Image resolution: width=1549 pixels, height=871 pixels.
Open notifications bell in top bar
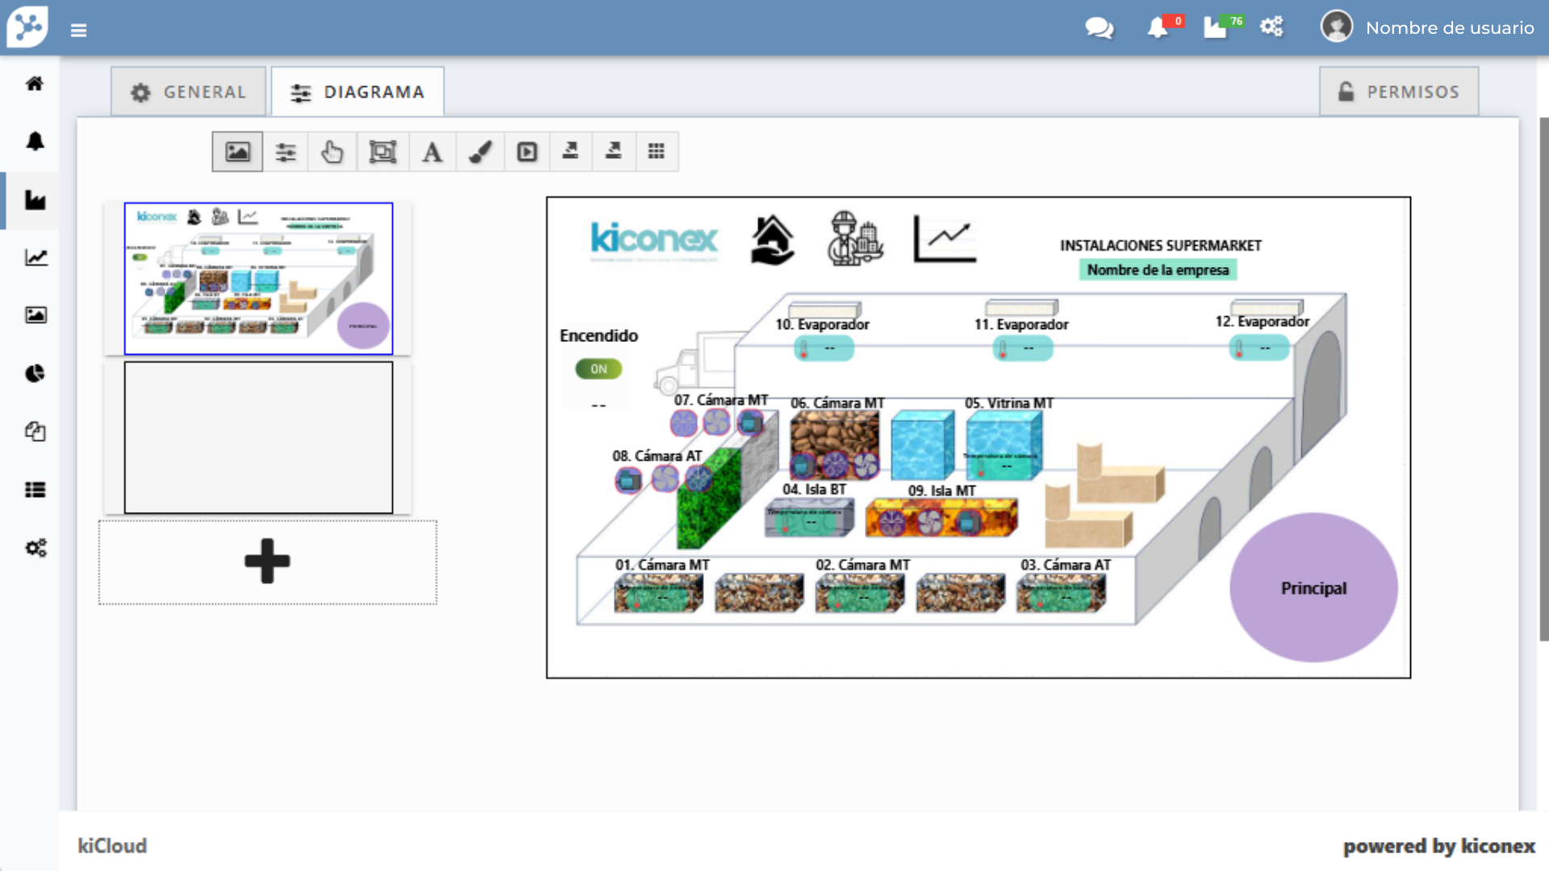coord(1158,28)
